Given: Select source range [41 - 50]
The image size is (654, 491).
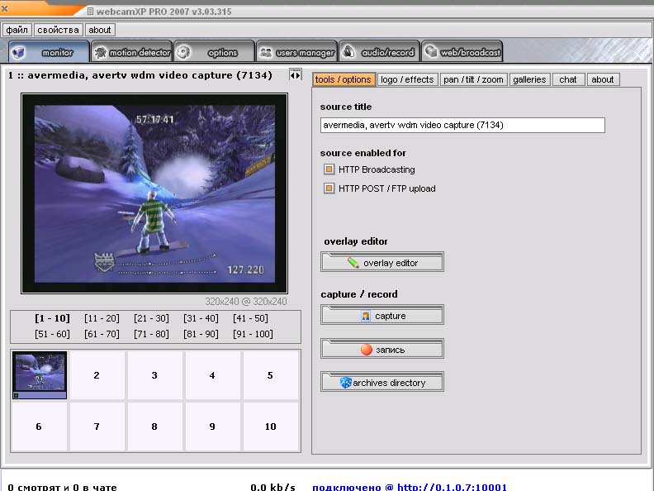Looking at the screenshot, I should [251, 318].
